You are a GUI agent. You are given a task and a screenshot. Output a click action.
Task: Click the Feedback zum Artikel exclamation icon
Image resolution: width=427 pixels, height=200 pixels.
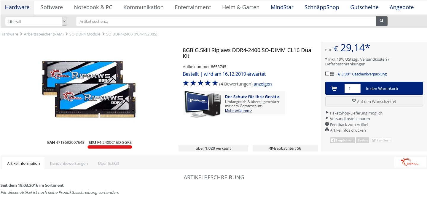pyautogui.click(x=327, y=124)
